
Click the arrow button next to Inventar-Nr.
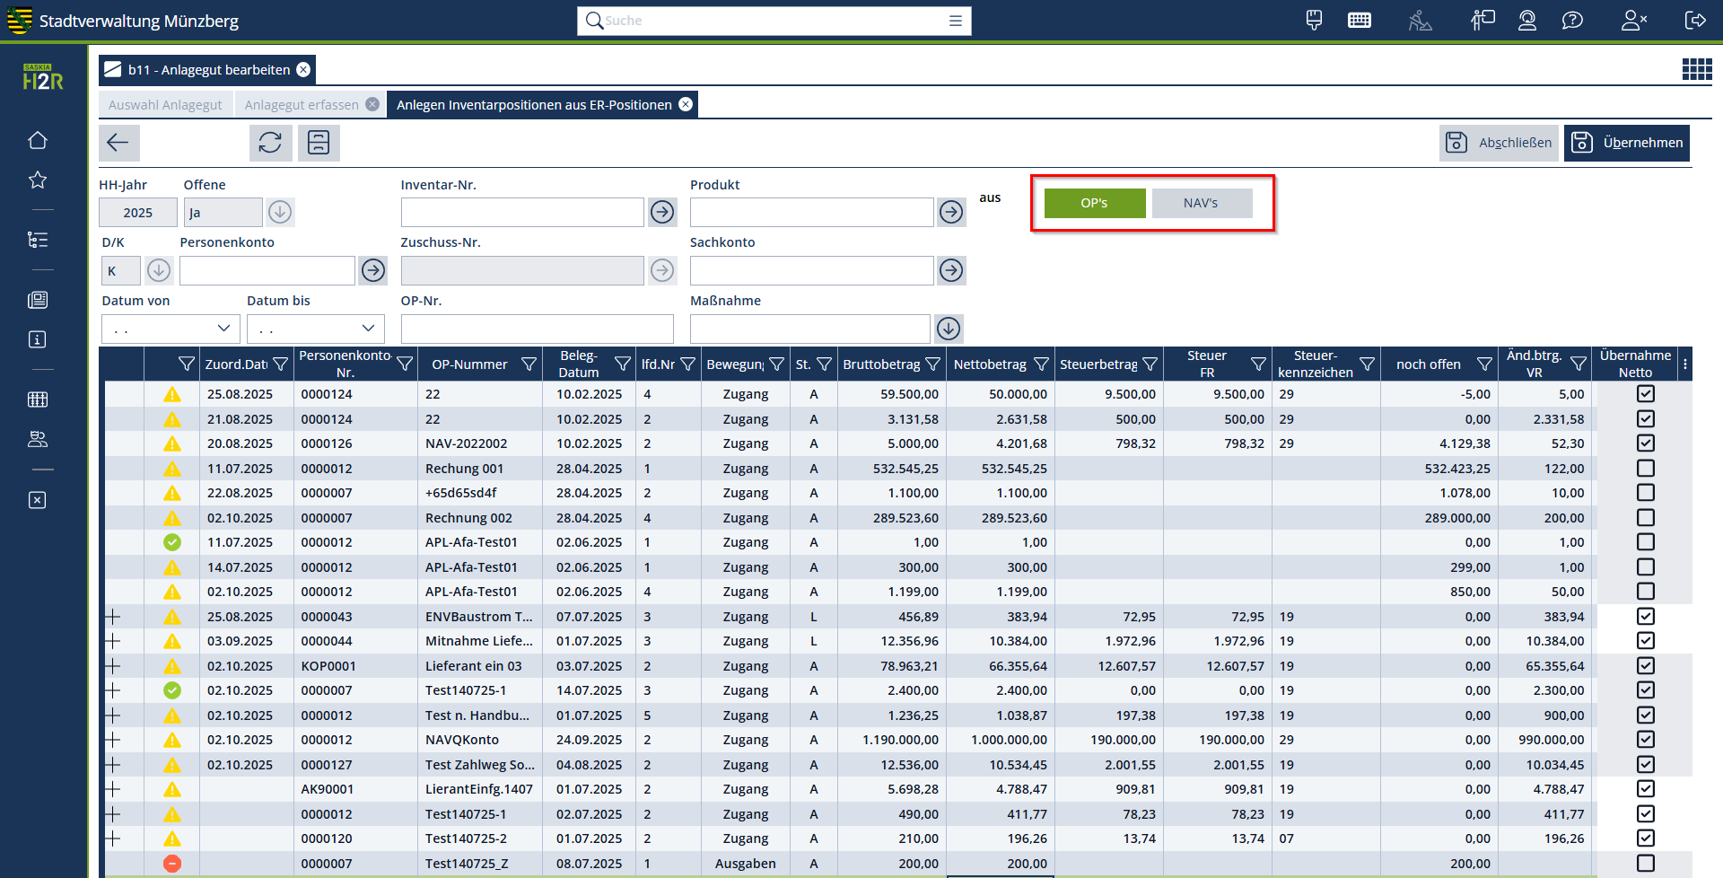pos(662,213)
